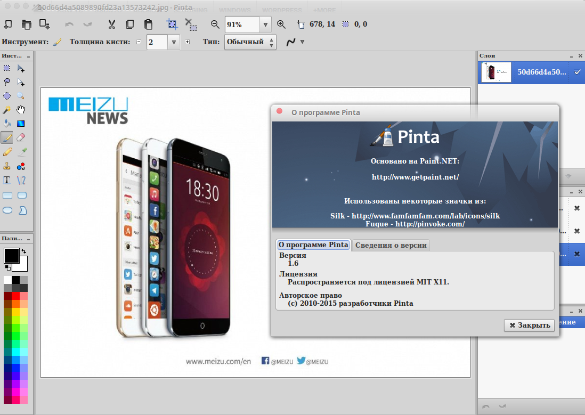Toggle visibility checkbox of layer 50d66d4a50
The image size is (585, 415).
coord(577,72)
